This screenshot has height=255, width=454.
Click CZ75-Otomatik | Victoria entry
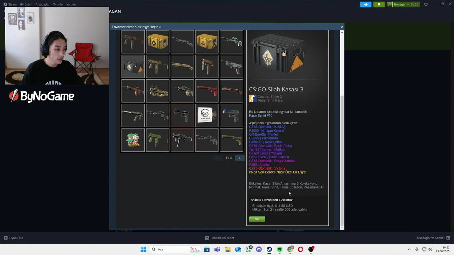(x=267, y=169)
